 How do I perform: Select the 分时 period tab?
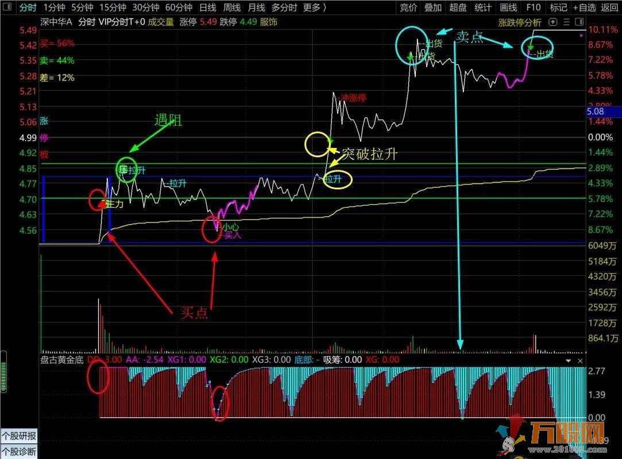pos(28,7)
